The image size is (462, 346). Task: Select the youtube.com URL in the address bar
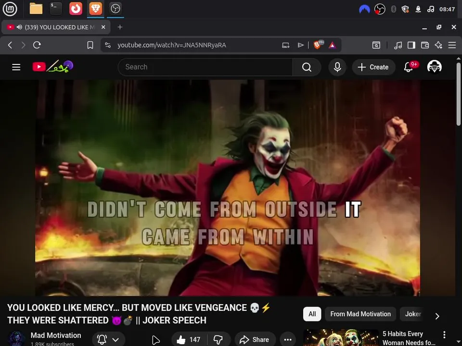click(171, 45)
